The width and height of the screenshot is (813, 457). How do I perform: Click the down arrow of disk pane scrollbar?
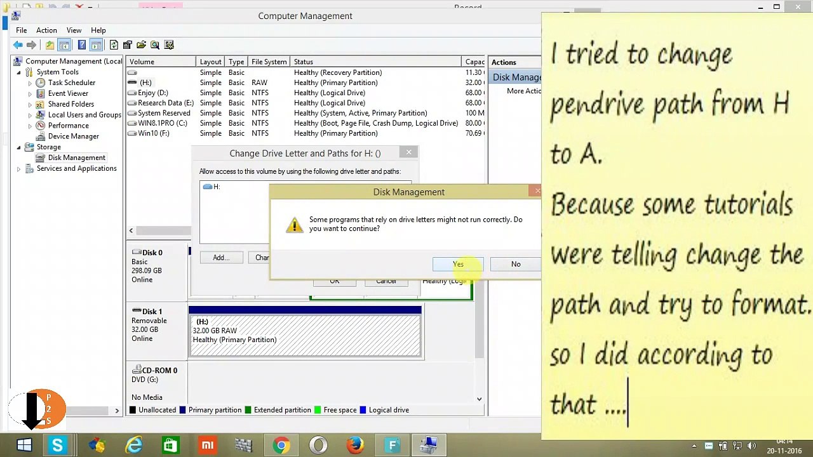click(480, 399)
